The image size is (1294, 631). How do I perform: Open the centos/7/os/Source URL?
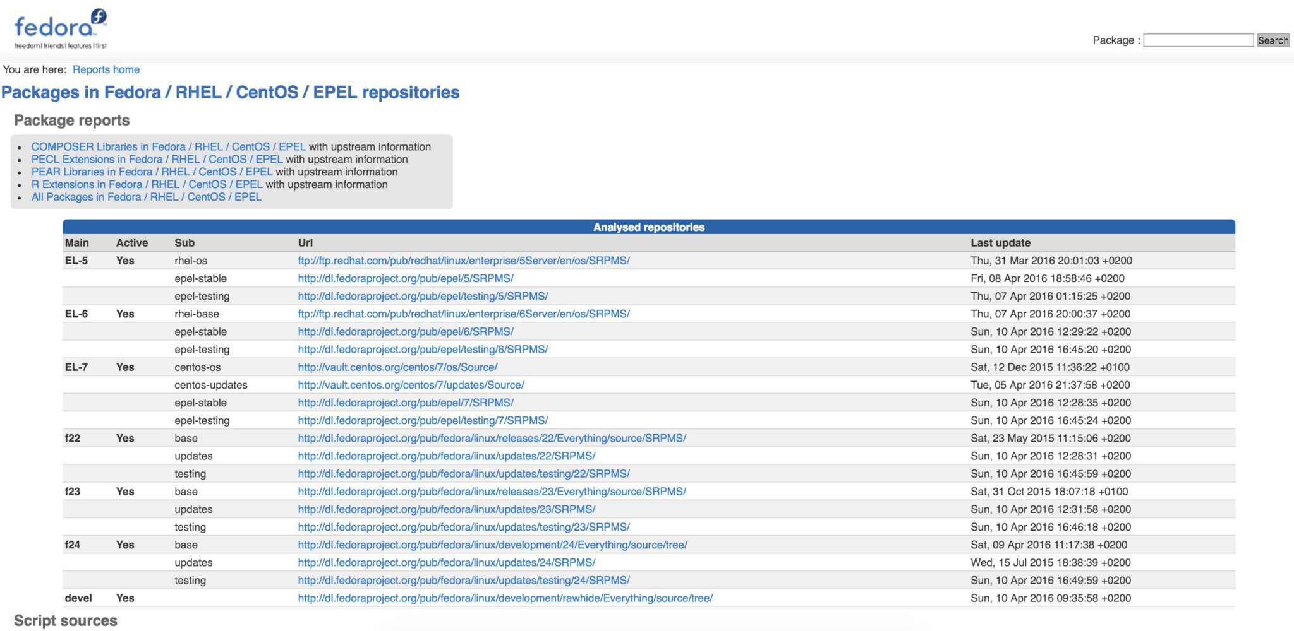point(398,367)
